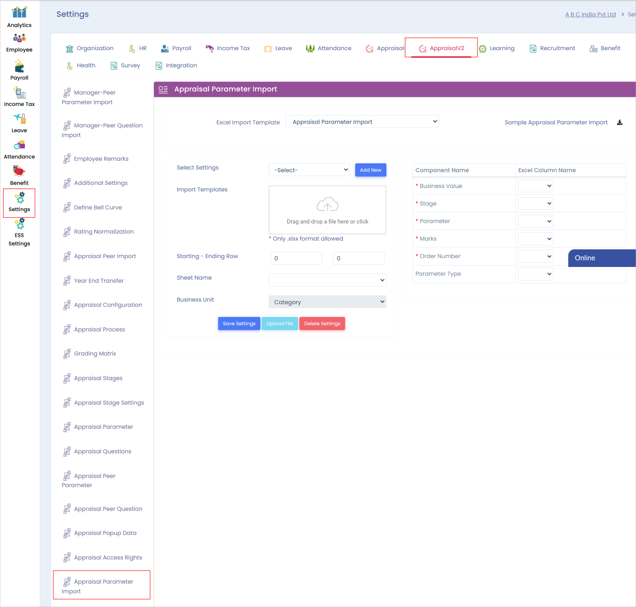Click the ESS Settings gear icon
Screen dimensions: 636x607
19,224
